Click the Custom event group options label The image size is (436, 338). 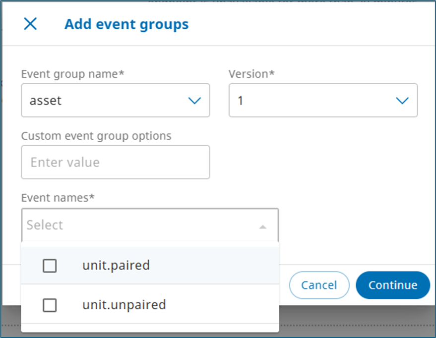pos(96,136)
